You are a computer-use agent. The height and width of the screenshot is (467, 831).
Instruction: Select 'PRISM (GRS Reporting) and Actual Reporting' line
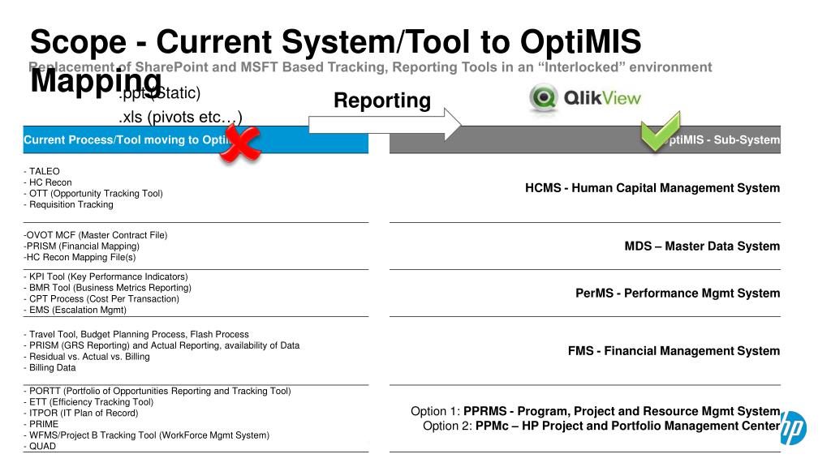pyautogui.click(x=161, y=345)
